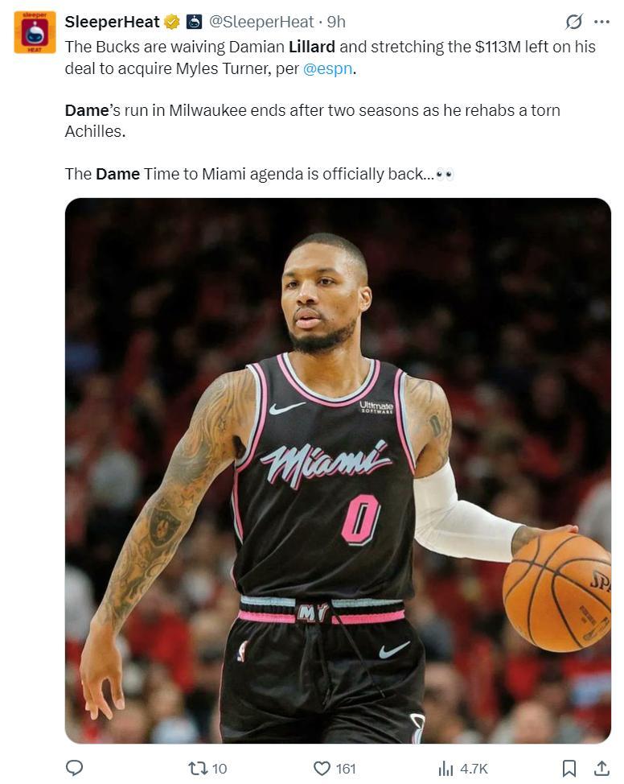Click the 4.7K views count
The height and width of the screenshot is (784, 624).
pyautogui.click(x=474, y=769)
